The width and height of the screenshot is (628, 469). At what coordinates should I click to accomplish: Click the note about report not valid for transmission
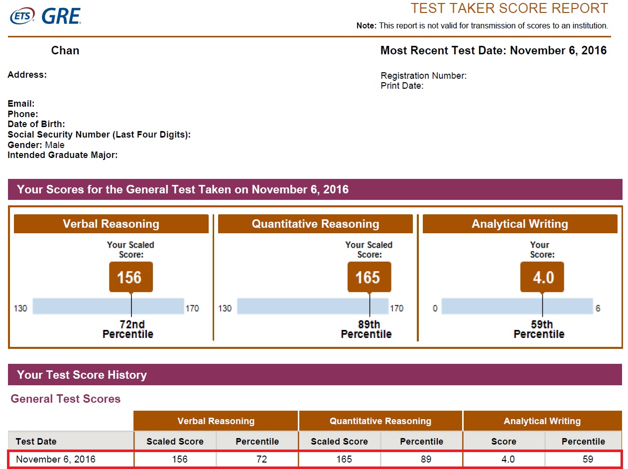point(482,25)
